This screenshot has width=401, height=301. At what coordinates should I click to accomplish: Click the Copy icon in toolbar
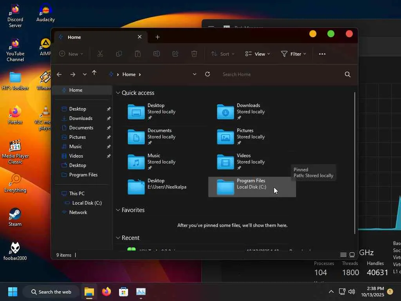pos(119,54)
